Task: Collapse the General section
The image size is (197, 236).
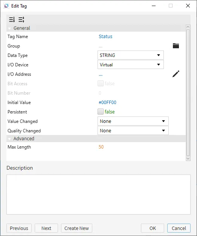Action: coord(9,28)
